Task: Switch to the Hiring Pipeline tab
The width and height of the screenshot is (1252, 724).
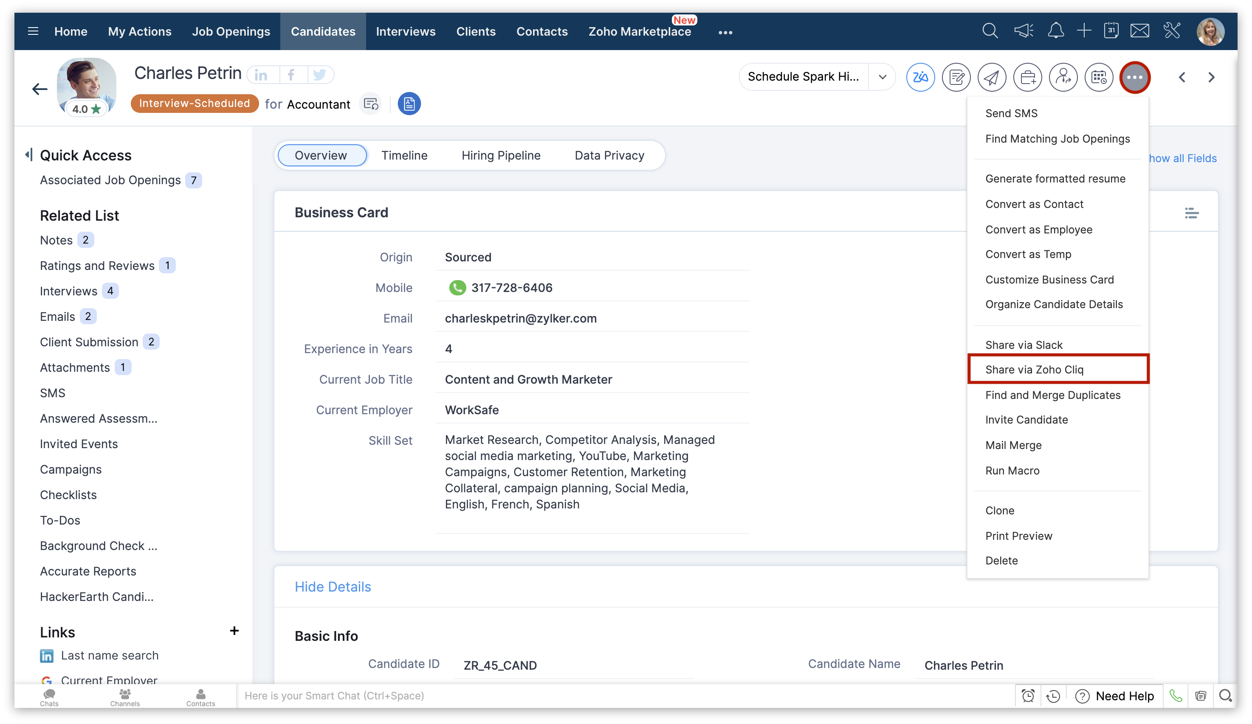Action: click(500, 155)
